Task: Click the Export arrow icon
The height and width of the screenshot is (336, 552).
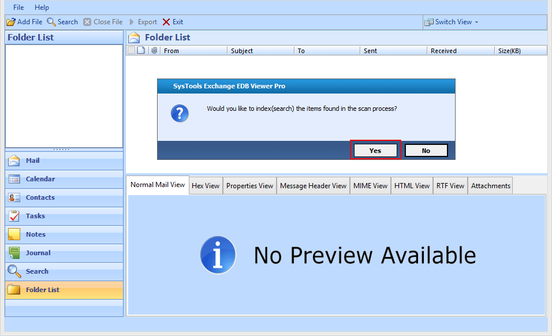Action: (x=132, y=22)
